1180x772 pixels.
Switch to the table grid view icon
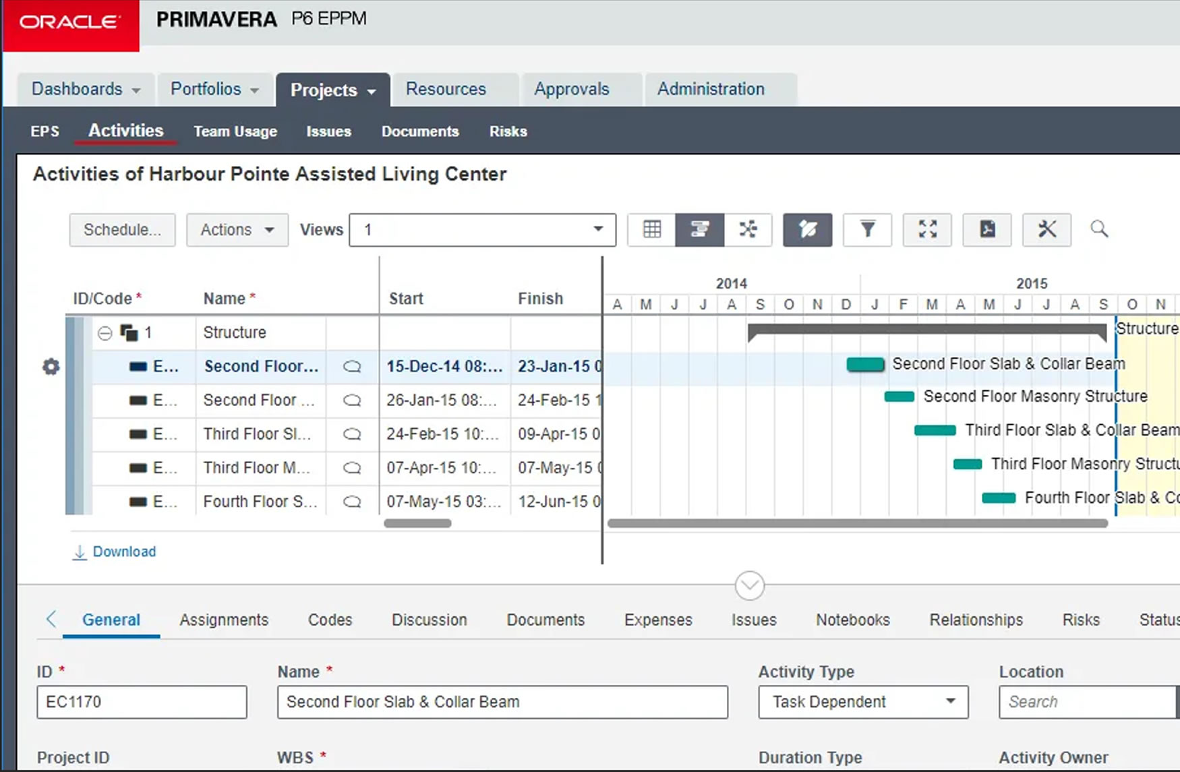(x=651, y=230)
